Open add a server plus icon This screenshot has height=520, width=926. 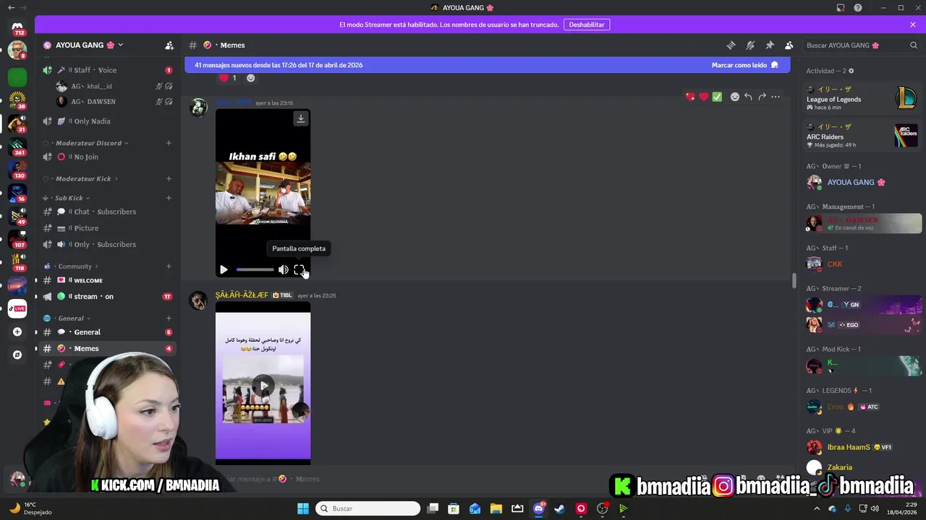tap(17, 331)
